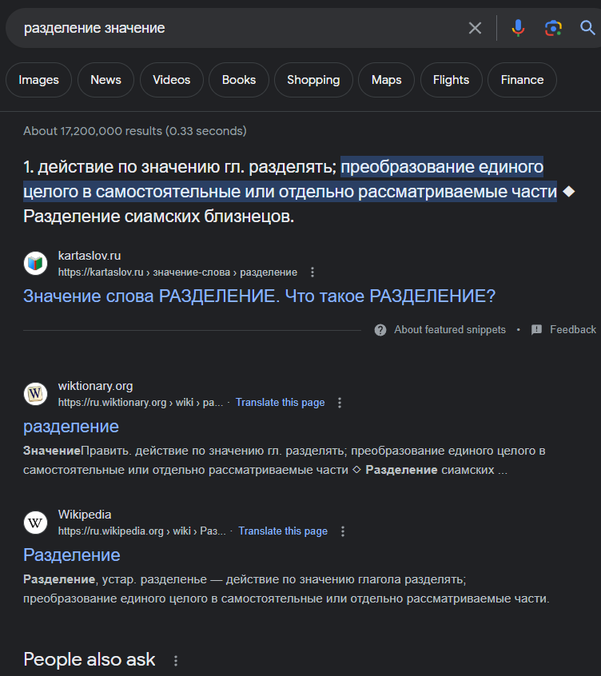Open Google Lens image search icon
601x676 pixels.
553,28
